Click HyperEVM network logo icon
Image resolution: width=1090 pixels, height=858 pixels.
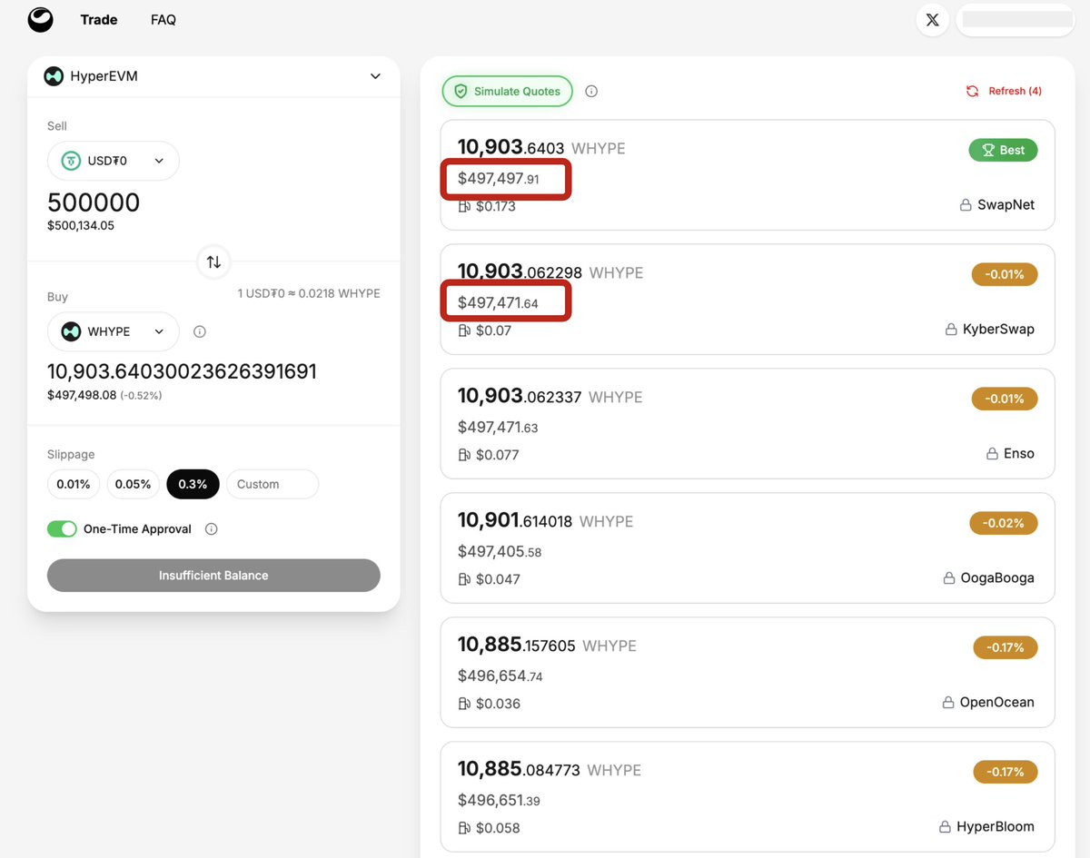click(54, 76)
